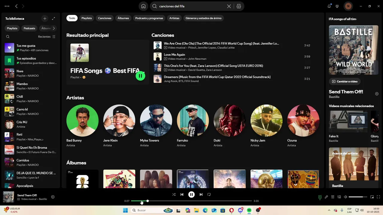The height and width of the screenshot is (215, 383).
Task: Select the Playlists search filter tab
Action: pyautogui.click(x=86, y=18)
